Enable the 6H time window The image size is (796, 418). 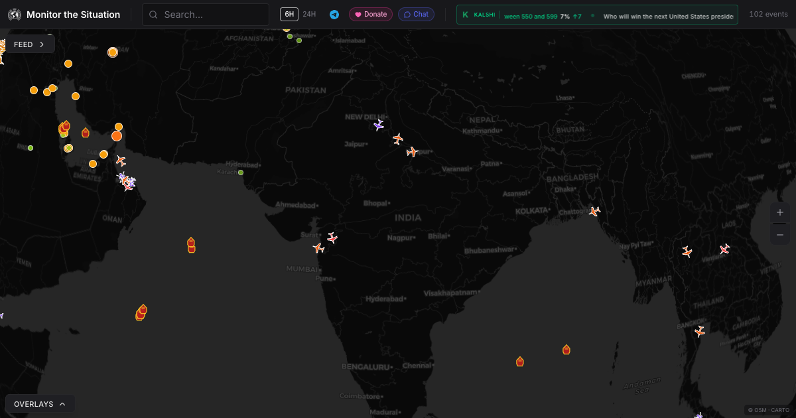(289, 14)
